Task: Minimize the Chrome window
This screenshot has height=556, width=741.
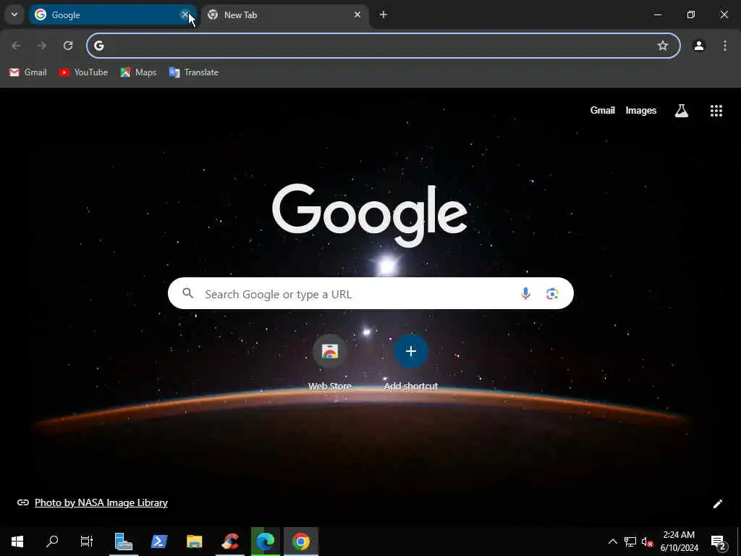Action: click(x=657, y=14)
